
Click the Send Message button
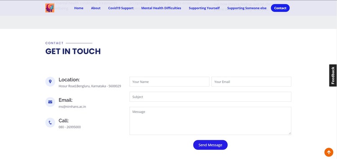(210, 145)
